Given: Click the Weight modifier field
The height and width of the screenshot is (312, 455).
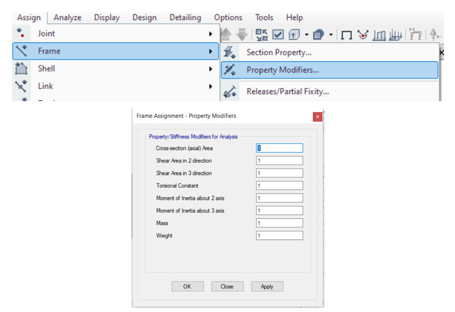Looking at the screenshot, I should pos(279,235).
